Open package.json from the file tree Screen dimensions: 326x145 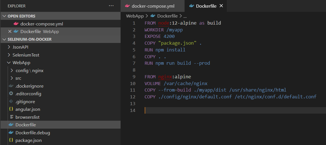[x=28, y=140]
